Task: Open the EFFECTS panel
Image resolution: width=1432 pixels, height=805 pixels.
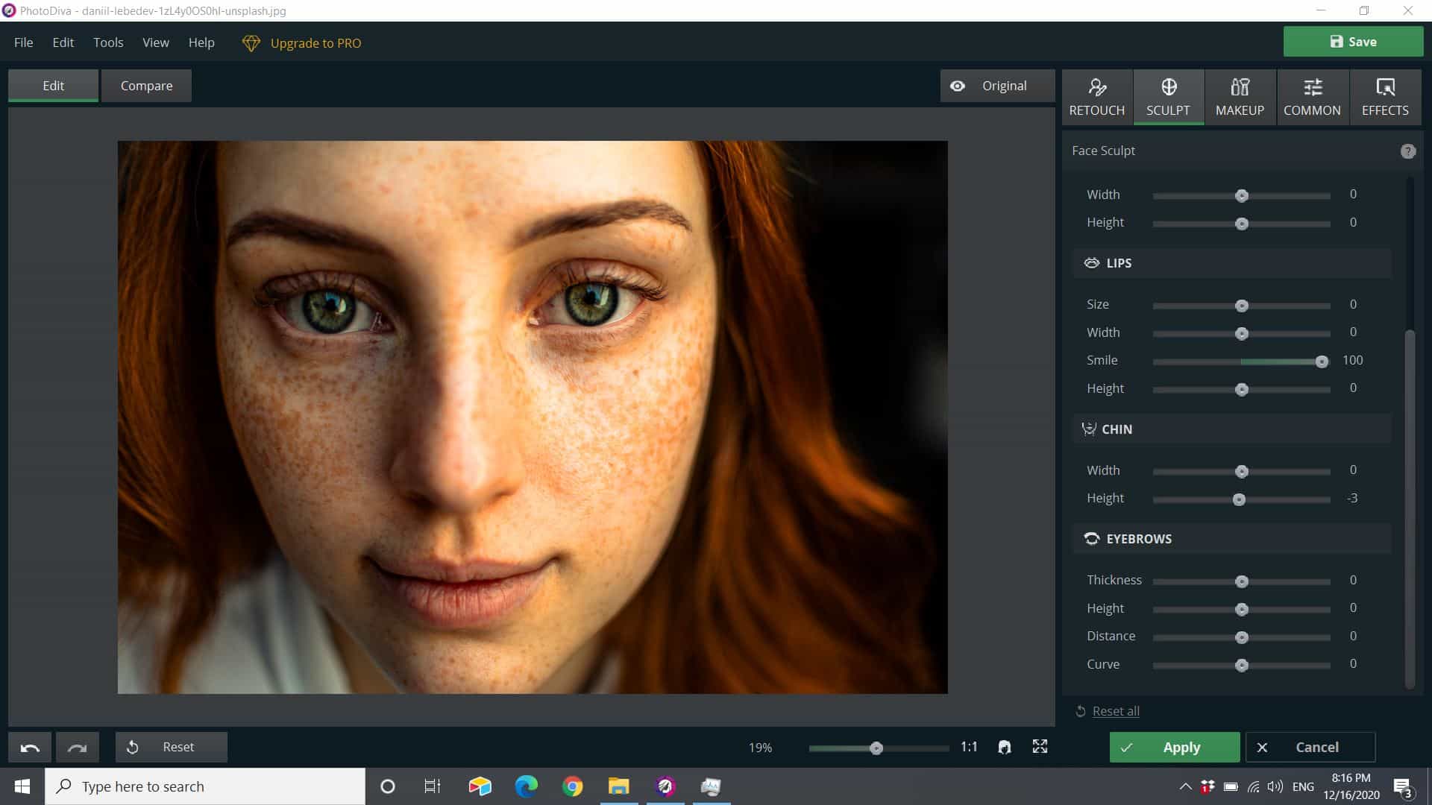Action: tap(1384, 97)
